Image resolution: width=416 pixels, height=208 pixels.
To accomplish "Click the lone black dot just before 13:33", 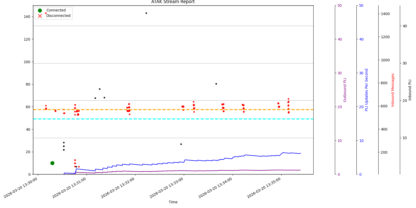I will point(181,144).
